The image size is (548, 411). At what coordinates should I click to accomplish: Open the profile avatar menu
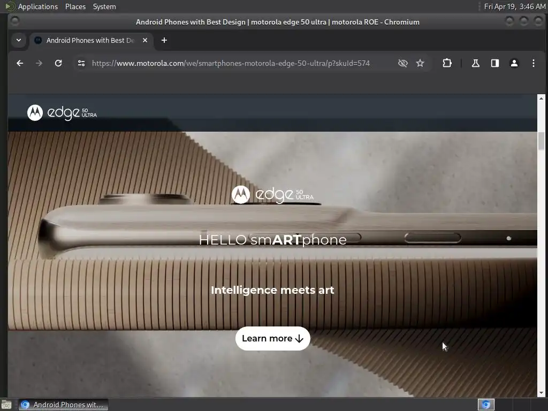click(514, 63)
